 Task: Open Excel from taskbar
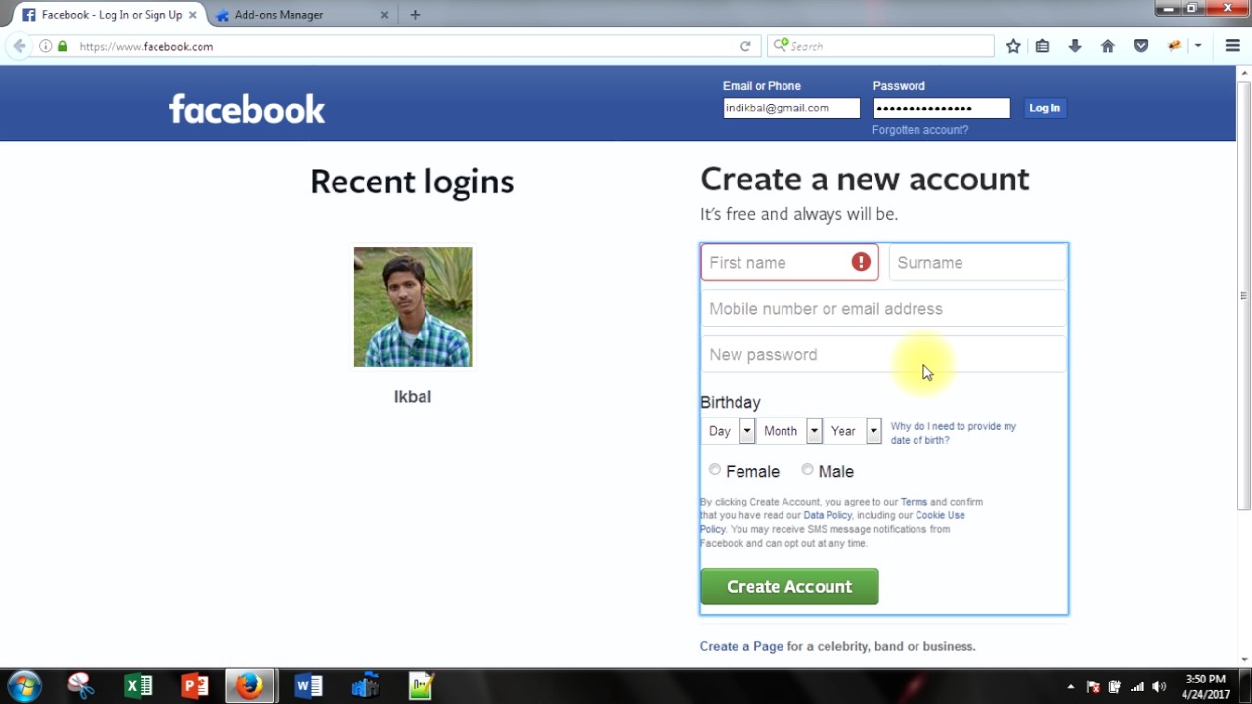coord(138,686)
